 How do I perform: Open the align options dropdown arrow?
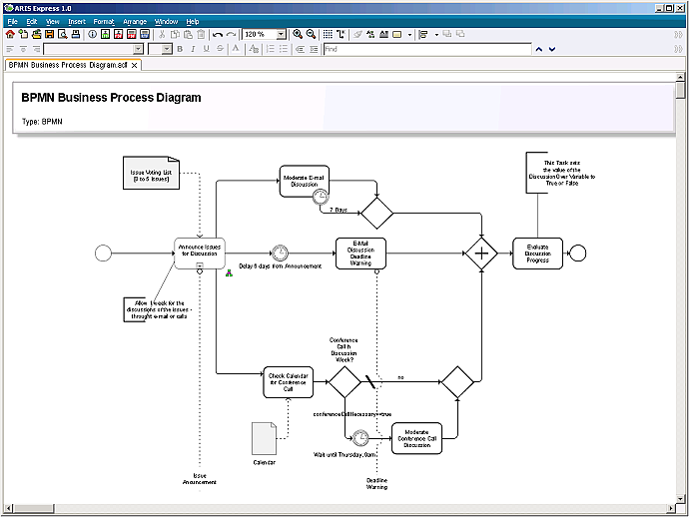(x=436, y=35)
